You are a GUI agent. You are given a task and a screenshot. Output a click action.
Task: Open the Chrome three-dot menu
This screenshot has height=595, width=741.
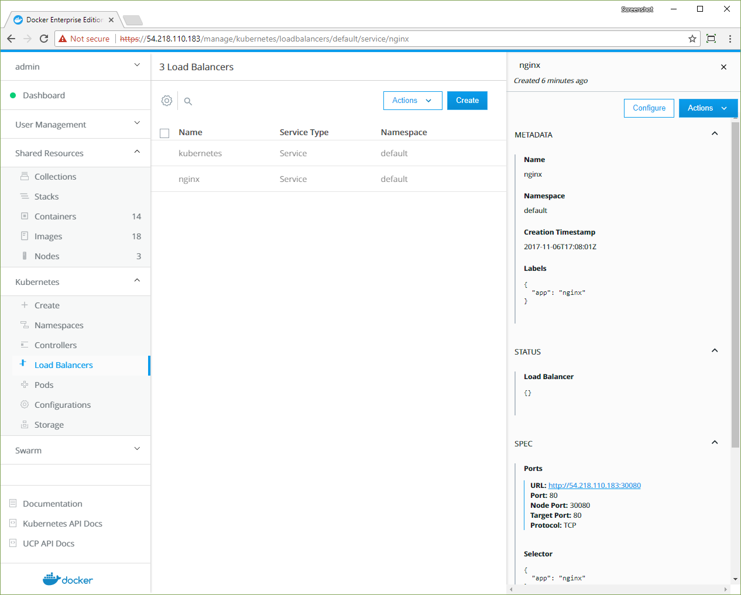(x=730, y=39)
